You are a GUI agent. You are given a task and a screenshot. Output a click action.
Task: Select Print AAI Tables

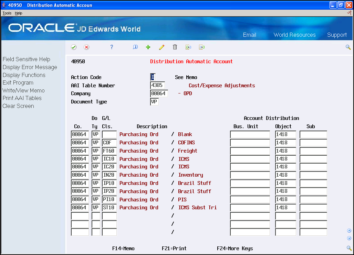tap(22, 98)
